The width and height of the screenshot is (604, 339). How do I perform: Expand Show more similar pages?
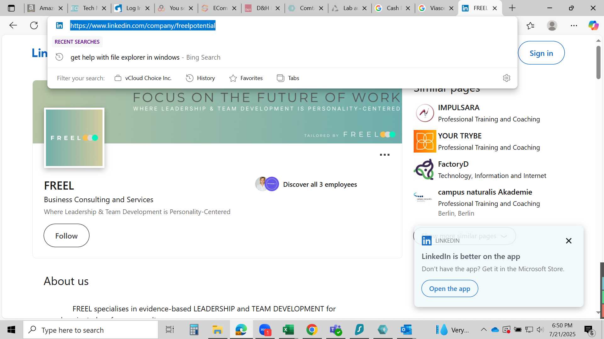coord(464,236)
